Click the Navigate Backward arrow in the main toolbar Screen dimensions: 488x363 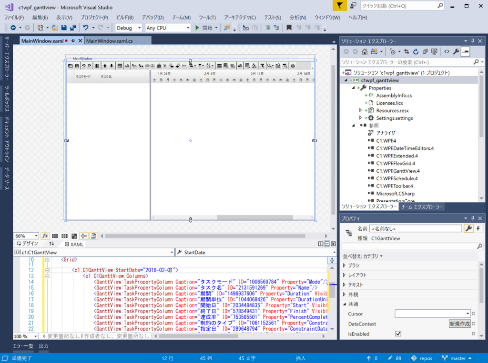pos(13,28)
